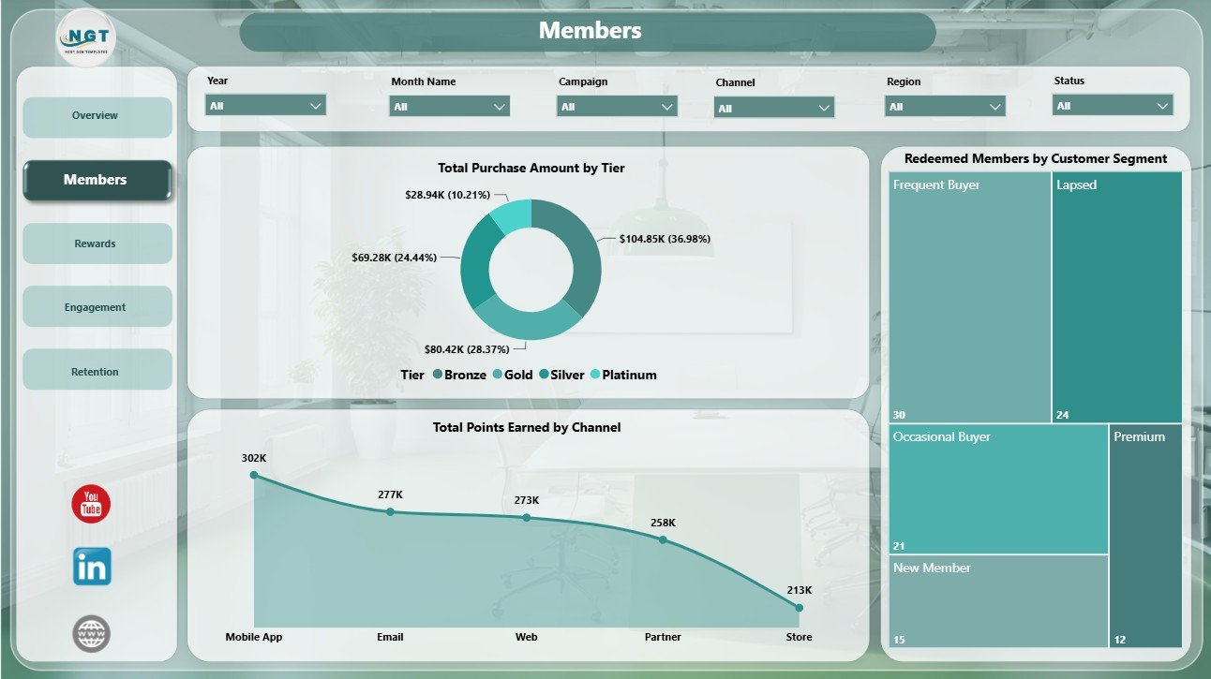Open the Channel filter dropdown
Screen dimensions: 1211x679
(x=774, y=108)
